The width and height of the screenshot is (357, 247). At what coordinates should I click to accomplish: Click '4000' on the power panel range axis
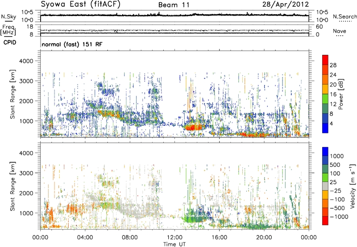coord(26,61)
